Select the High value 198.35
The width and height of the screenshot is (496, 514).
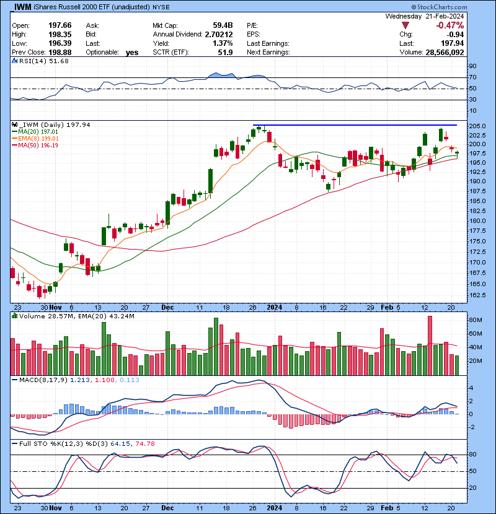click(x=60, y=34)
